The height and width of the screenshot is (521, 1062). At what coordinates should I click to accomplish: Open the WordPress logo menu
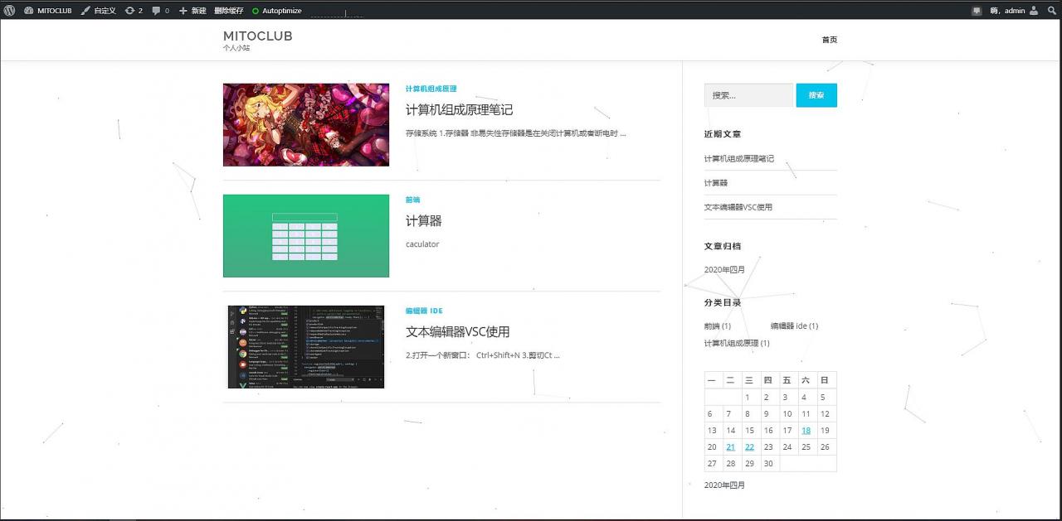coord(9,11)
